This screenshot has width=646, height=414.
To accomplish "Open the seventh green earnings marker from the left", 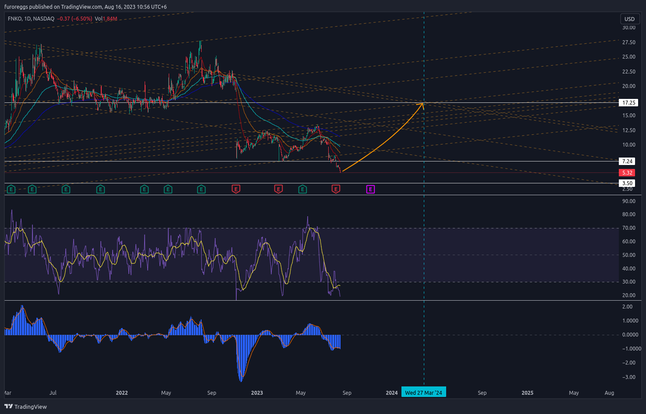I will coord(201,189).
